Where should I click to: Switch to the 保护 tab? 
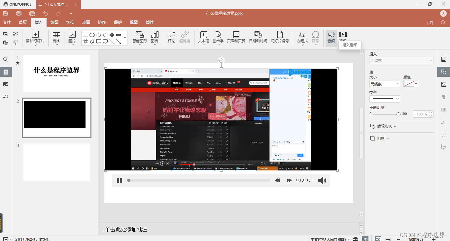(x=118, y=22)
